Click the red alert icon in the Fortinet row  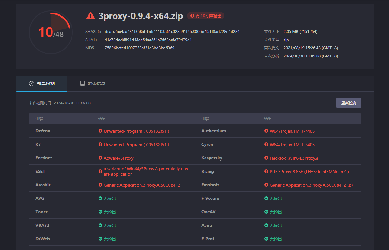point(100,158)
